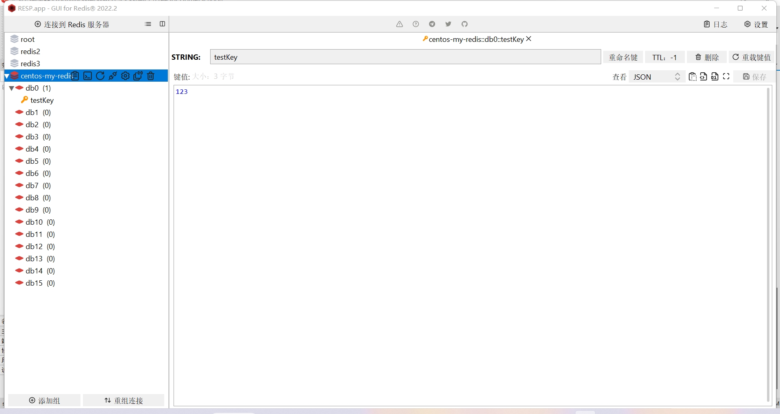Select the redis2 connection
The width and height of the screenshot is (780, 414).
tap(30, 52)
